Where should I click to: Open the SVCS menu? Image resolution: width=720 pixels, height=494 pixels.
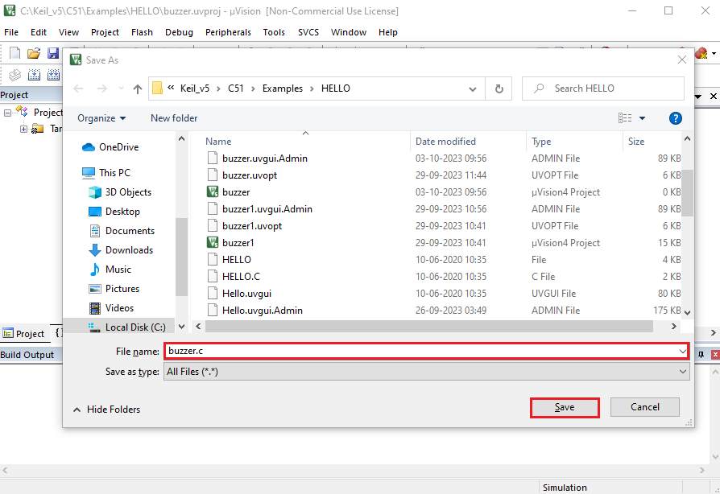[x=308, y=32]
